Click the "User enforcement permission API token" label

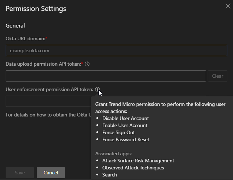tap(49, 90)
